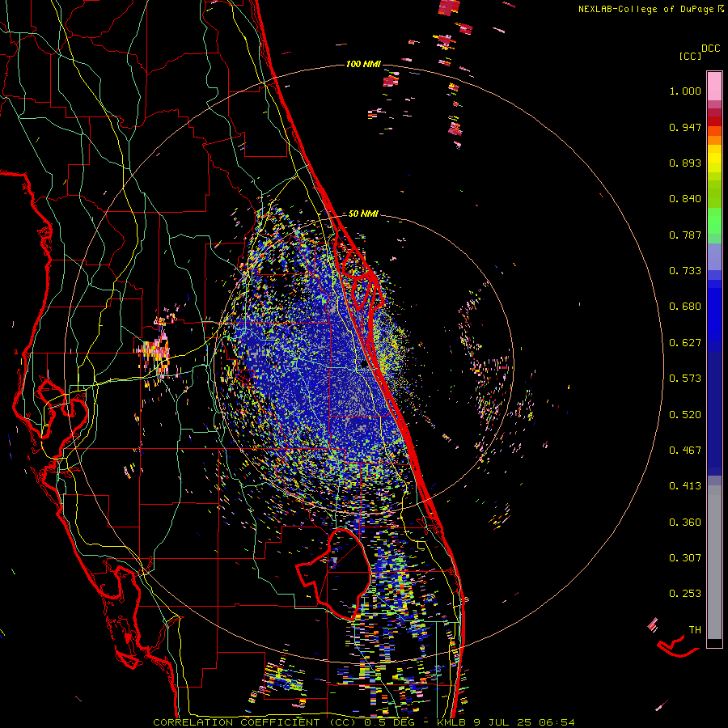Click the Lake Okeechobee red outline

(334, 574)
